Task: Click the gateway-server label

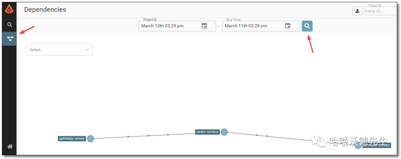Action: (x=72, y=139)
